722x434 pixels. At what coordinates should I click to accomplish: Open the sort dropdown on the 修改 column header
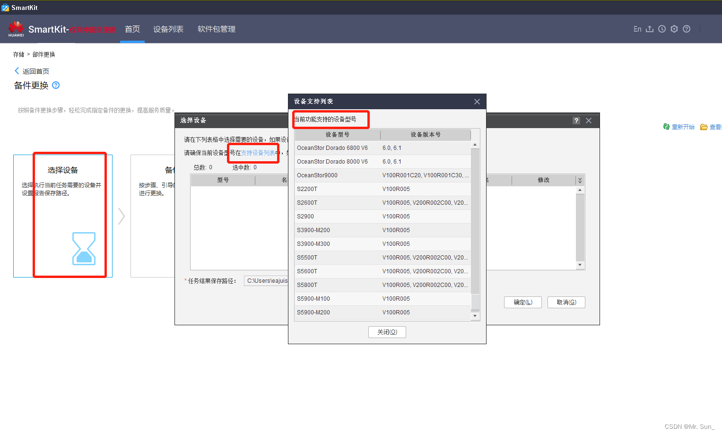(580, 180)
